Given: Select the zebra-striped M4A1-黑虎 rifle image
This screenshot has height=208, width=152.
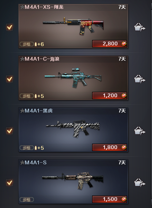Looking at the screenshot, I should click(73, 129).
